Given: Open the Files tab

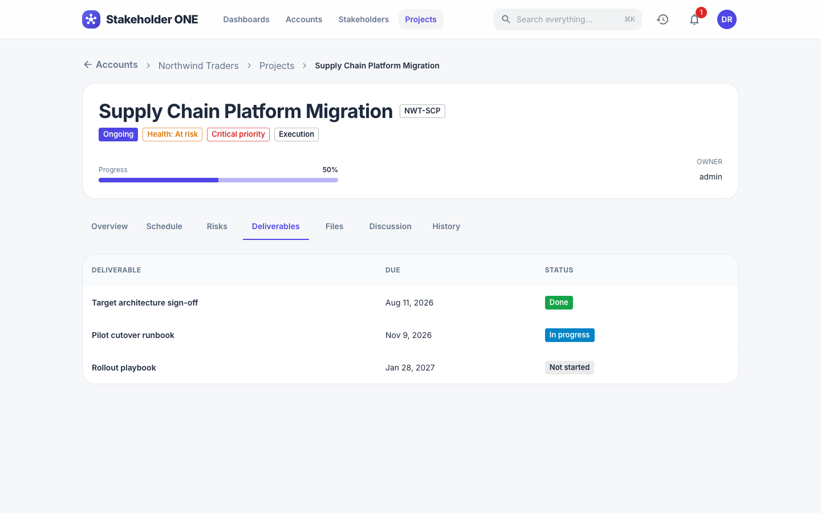Looking at the screenshot, I should click(335, 226).
